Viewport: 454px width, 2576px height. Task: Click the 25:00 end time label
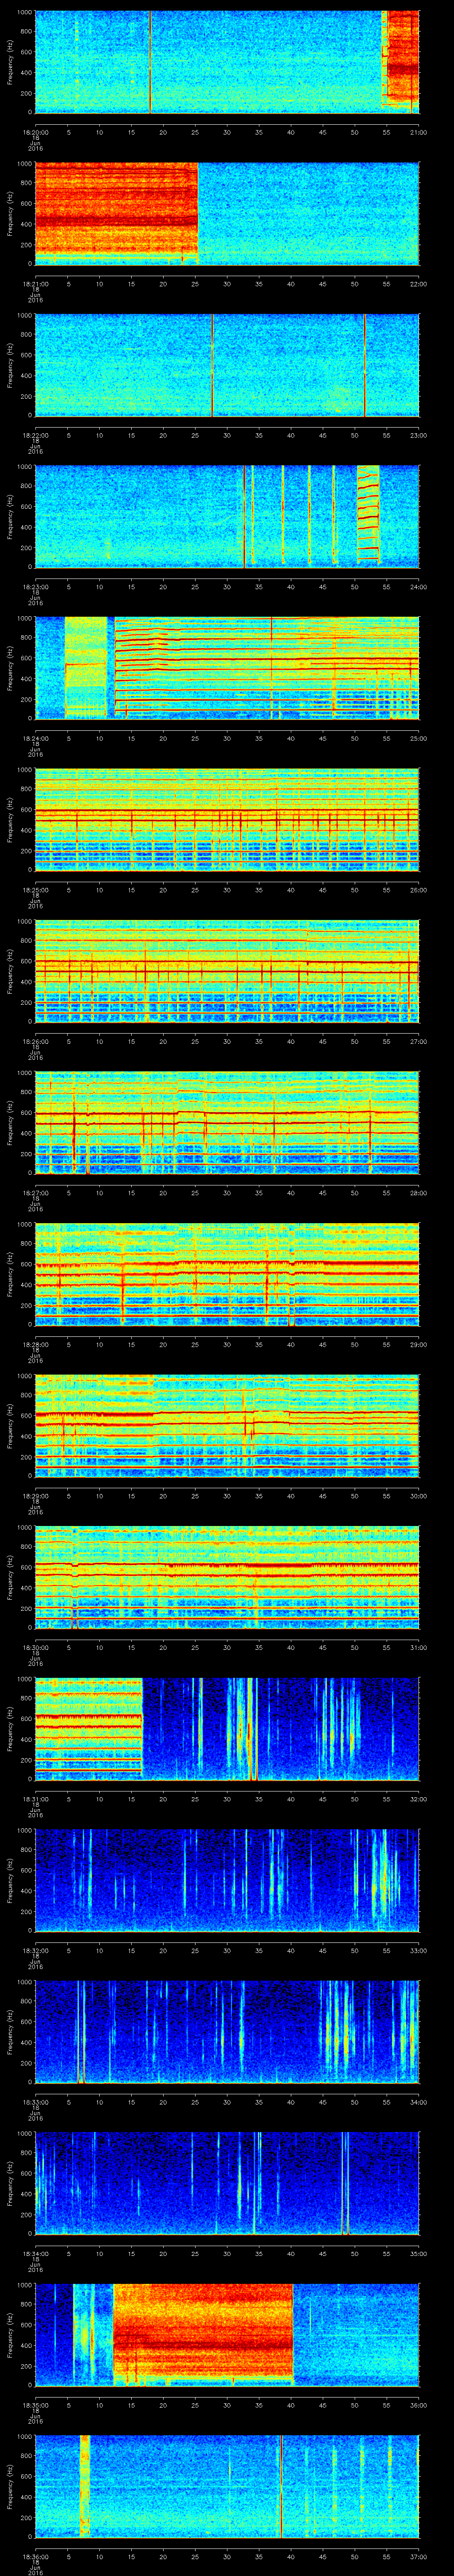(x=418, y=738)
